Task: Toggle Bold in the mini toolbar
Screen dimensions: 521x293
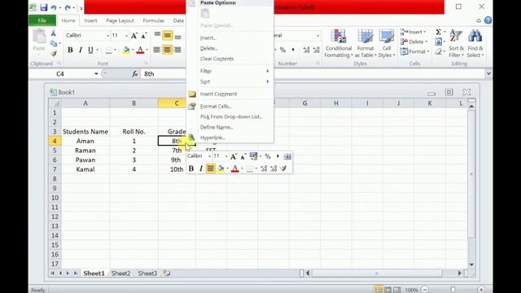Action: pos(191,168)
